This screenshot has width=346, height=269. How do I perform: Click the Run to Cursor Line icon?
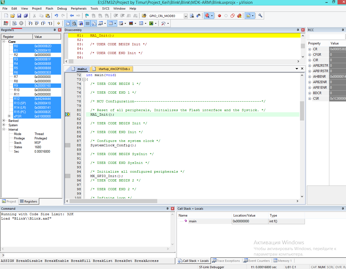click(x=50, y=23)
